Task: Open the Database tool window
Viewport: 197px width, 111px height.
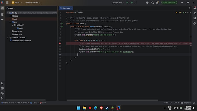Action: 195,18
